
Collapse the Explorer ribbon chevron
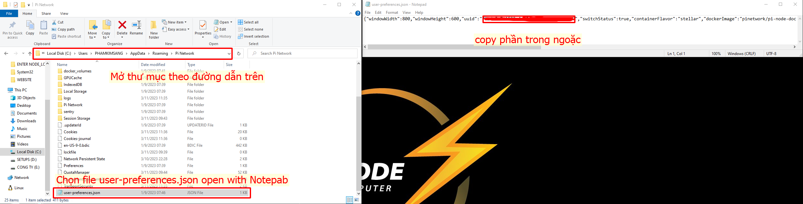tap(351, 13)
